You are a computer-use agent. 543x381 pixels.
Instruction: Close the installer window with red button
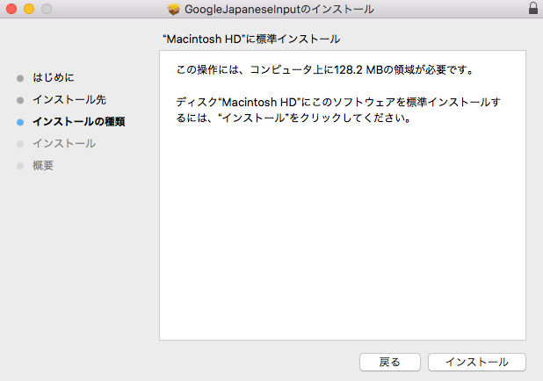point(11,9)
